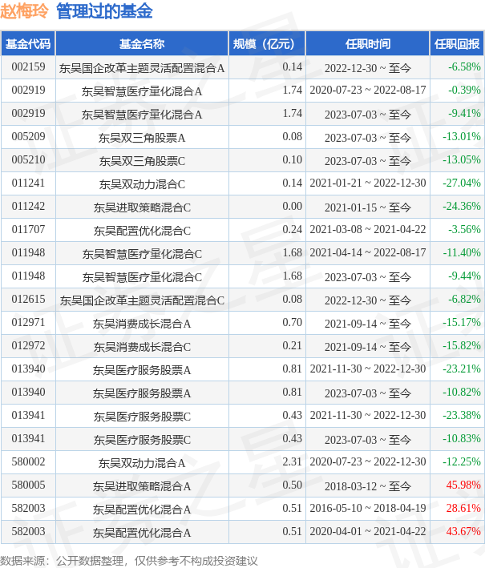Click the -15.82% return value

(462, 345)
